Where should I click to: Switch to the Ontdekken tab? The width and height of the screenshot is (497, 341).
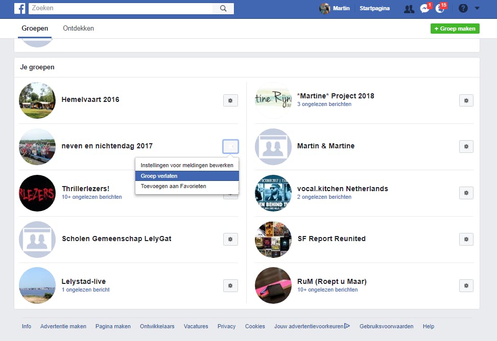click(78, 29)
